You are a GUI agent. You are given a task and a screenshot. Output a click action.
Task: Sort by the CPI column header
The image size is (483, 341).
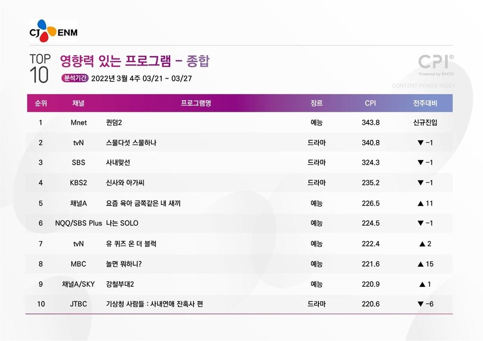[x=370, y=103]
